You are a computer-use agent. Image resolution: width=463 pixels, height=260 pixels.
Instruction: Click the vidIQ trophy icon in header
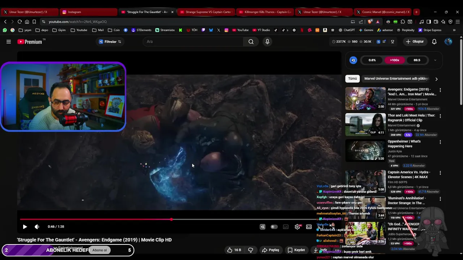[392, 42]
